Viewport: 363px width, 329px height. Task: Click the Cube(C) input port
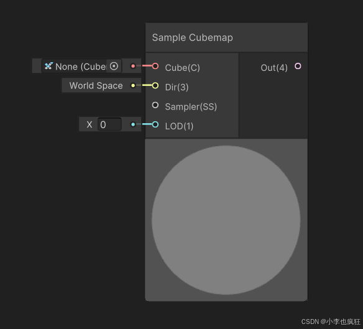155,66
